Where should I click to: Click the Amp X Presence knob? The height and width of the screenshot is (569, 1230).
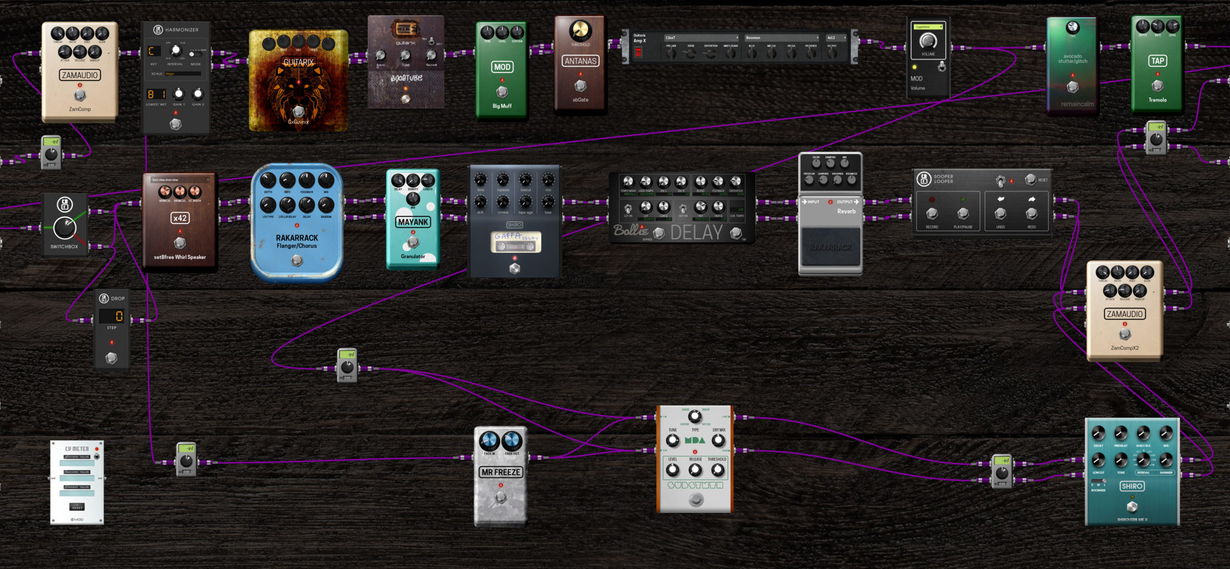811,54
